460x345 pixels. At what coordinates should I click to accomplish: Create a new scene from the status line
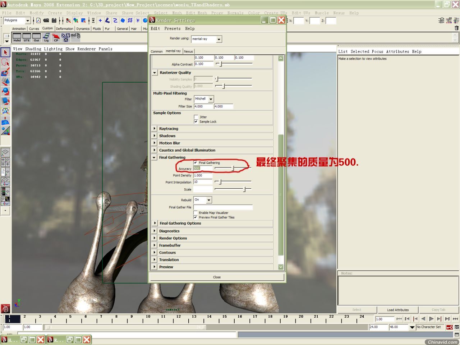click(x=38, y=20)
